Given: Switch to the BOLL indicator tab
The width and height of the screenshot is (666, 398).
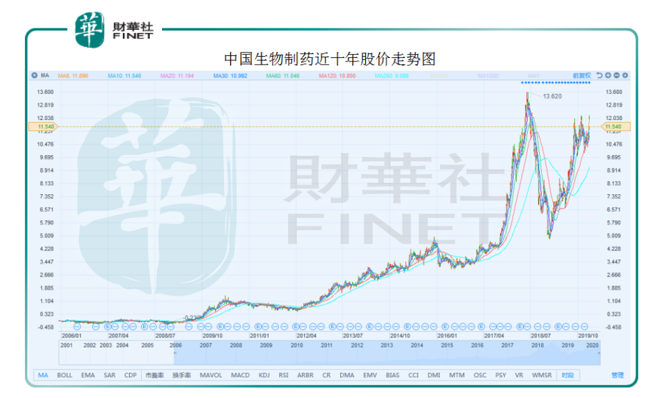Looking at the screenshot, I should [63, 375].
